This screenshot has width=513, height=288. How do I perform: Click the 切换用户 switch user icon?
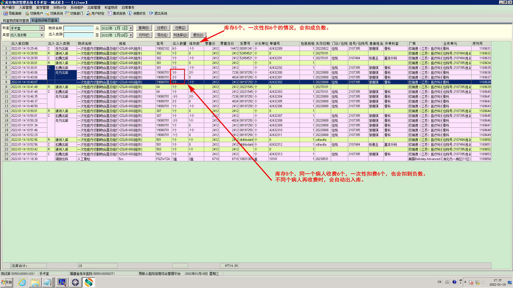click(27, 13)
